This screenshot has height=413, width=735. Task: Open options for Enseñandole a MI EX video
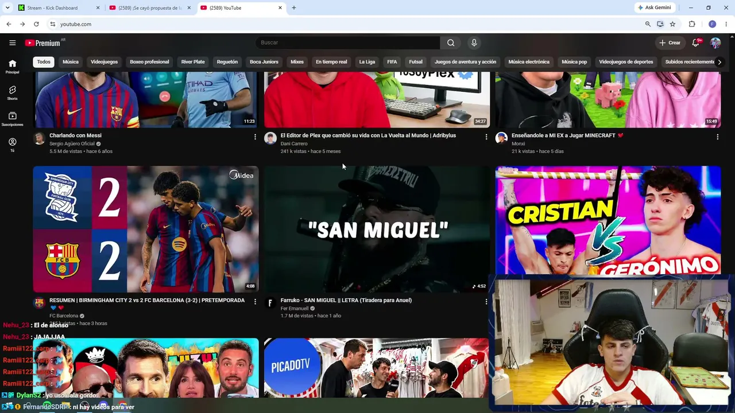[x=717, y=137]
